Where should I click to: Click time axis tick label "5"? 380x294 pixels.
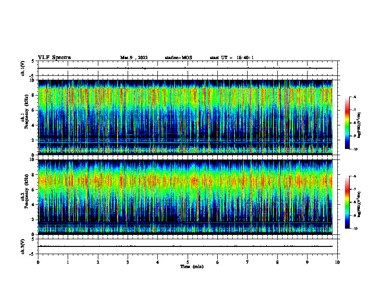[x=188, y=262]
